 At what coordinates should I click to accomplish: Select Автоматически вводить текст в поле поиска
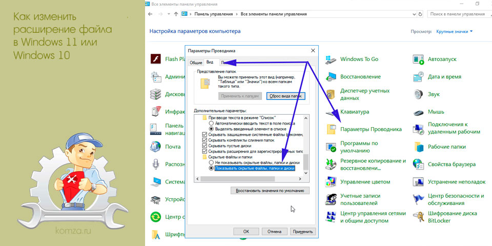tap(212, 124)
